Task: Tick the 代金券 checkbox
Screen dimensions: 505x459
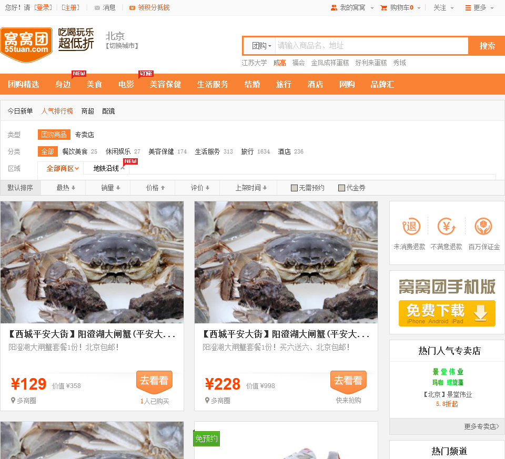Action: [x=342, y=188]
